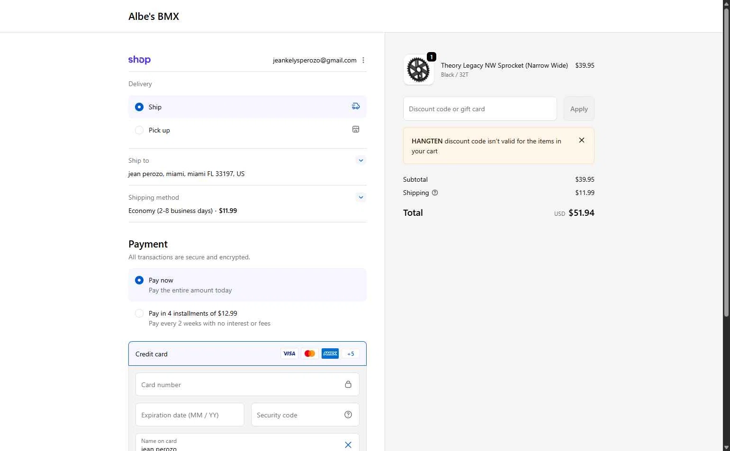
Task: Select the Ship delivery option
Action: (247, 107)
